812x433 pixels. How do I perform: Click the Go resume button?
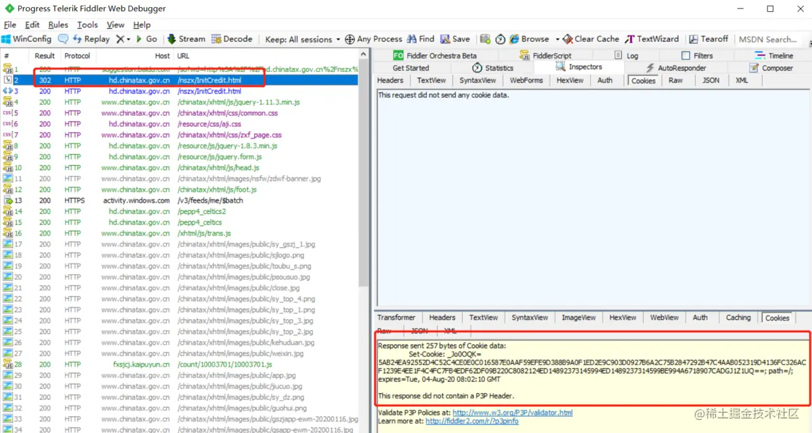[x=146, y=39]
